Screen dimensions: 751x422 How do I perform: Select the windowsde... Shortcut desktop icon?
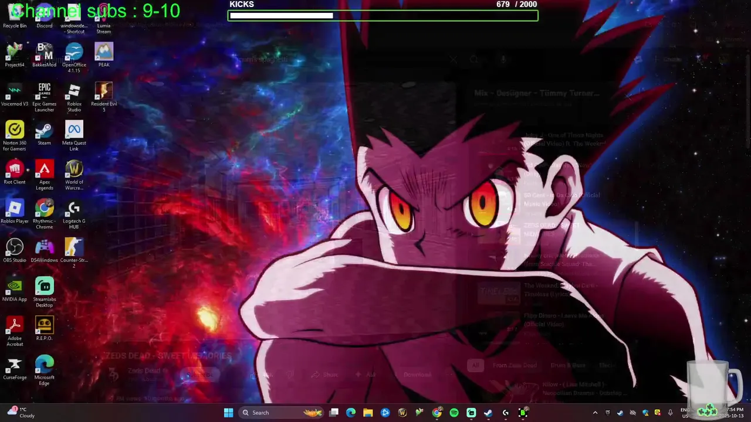74,19
